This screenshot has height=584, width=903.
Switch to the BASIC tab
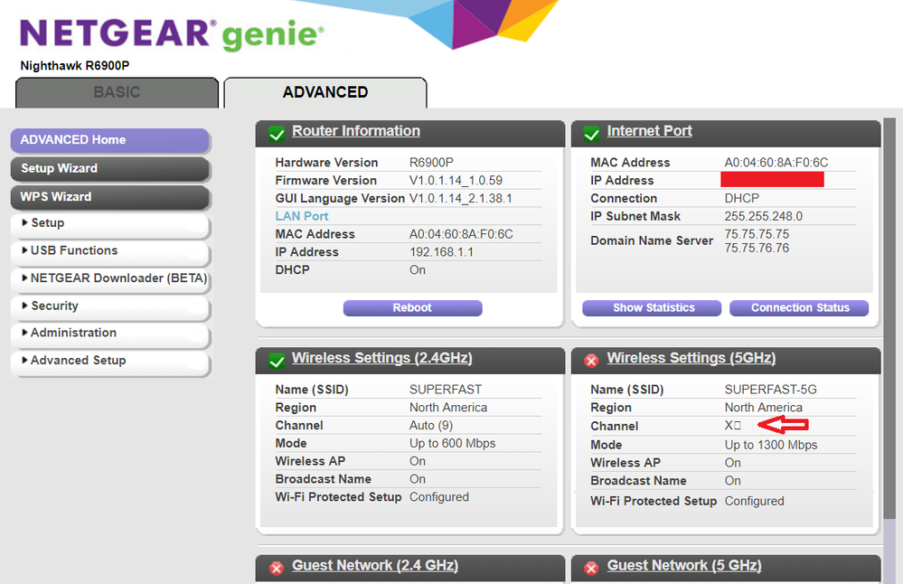[x=117, y=93]
